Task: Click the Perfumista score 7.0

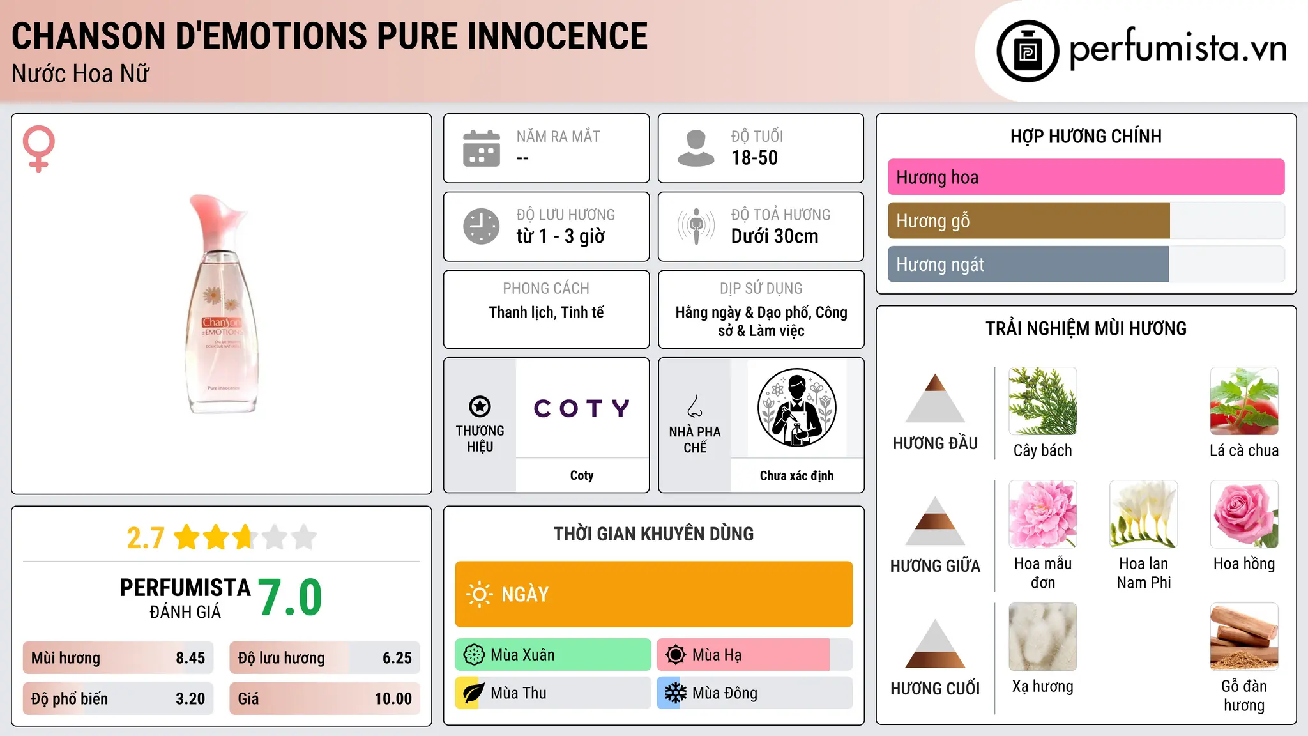Action: click(x=291, y=597)
